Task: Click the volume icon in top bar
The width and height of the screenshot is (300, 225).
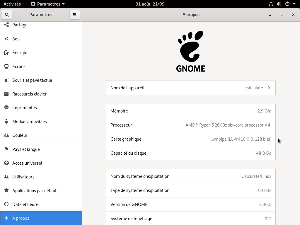Action: tap(279, 4)
